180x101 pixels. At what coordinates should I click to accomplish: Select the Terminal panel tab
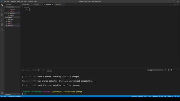[x=49, y=70]
